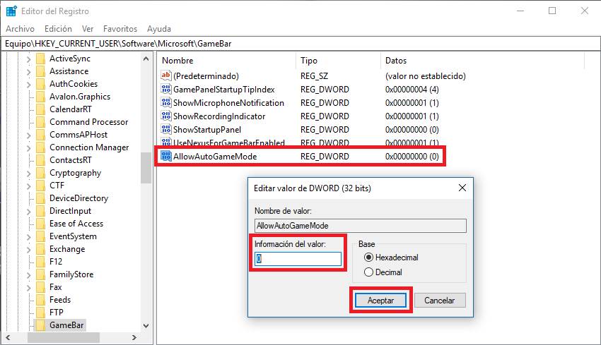Click the tree pane scroll-down arrow
This screenshot has width=601, height=345.
(x=146, y=326)
